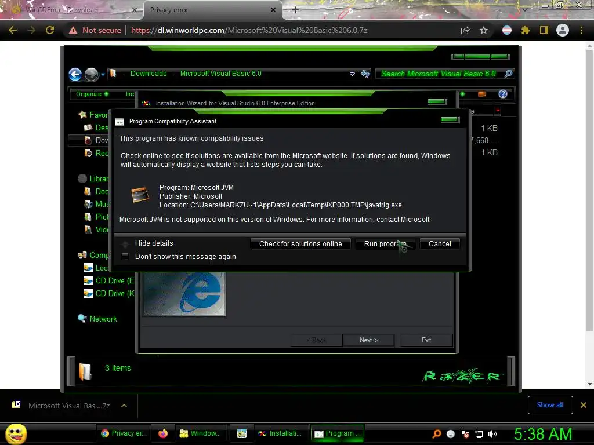594x445 pixels.
Task: Open the Chrome profile avatar
Action: [x=563, y=30]
